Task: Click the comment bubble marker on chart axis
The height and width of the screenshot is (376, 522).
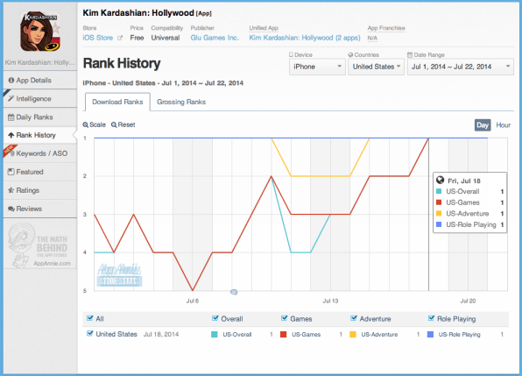Action: 234,292
